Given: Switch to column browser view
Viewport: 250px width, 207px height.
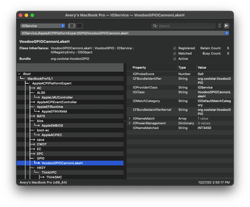Looking at the screenshot, I should click(x=79, y=26).
